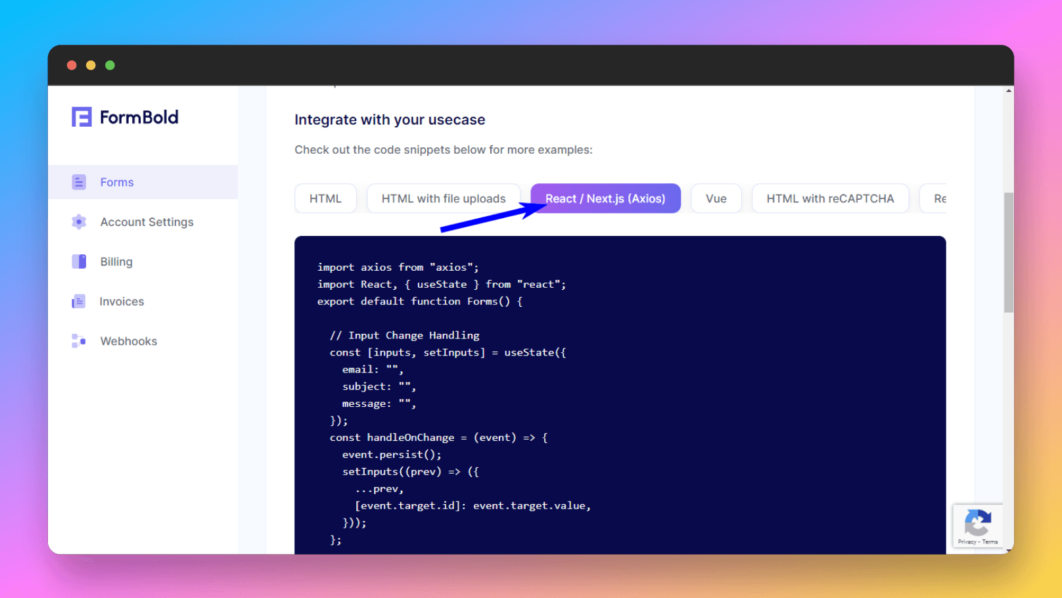The width and height of the screenshot is (1062, 598).
Task: Click the FormBold logo icon
Action: pyautogui.click(x=81, y=117)
